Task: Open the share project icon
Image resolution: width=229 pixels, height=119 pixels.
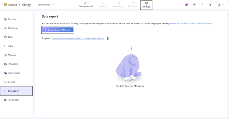Action: click(x=194, y=5)
